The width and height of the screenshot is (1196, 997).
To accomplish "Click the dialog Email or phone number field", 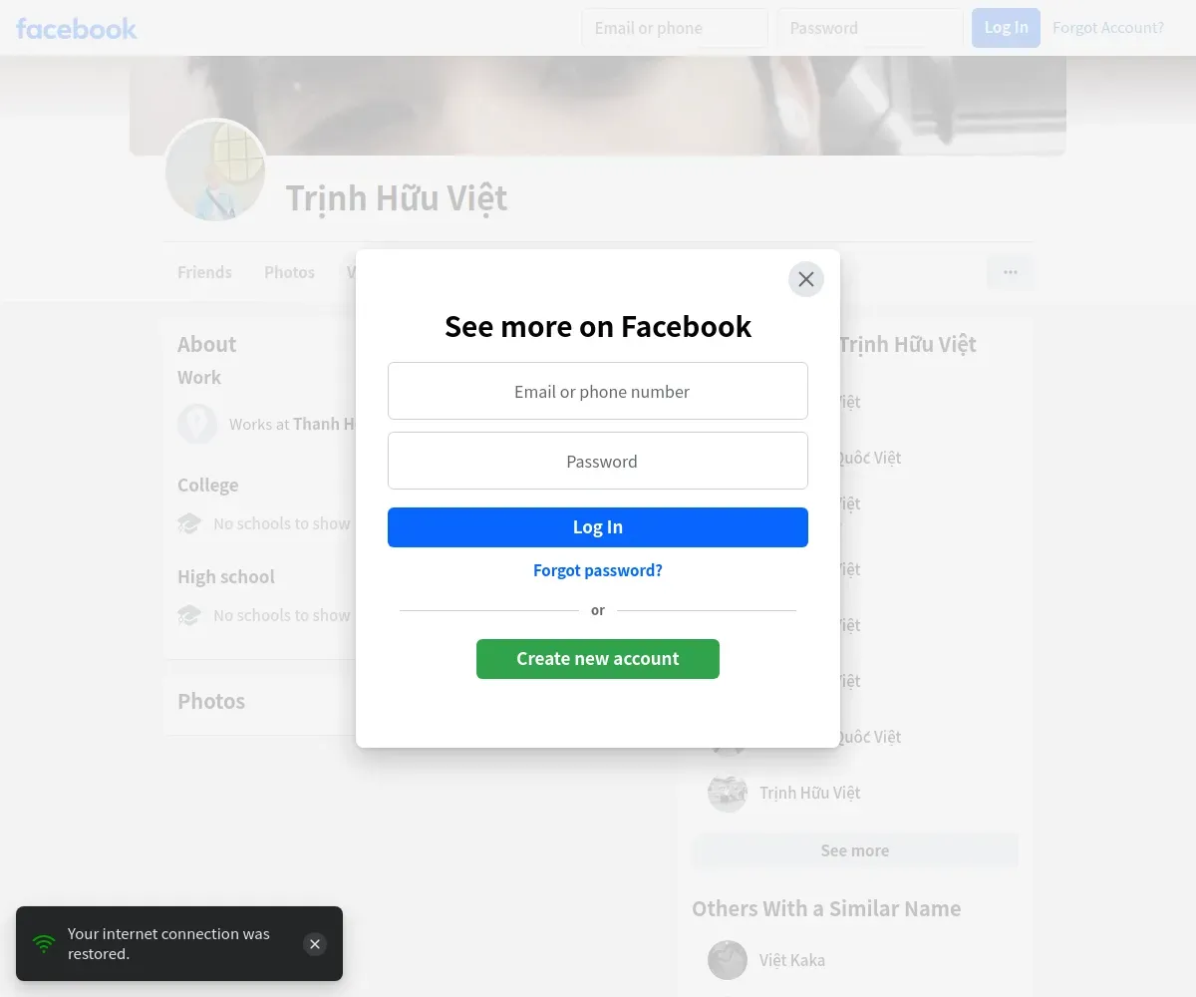I will click(598, 391).
